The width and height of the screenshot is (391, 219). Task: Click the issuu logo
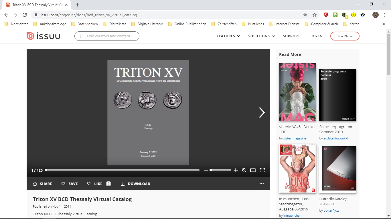point(43,36)
